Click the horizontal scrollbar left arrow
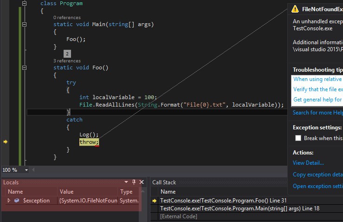 coord(33,170)
